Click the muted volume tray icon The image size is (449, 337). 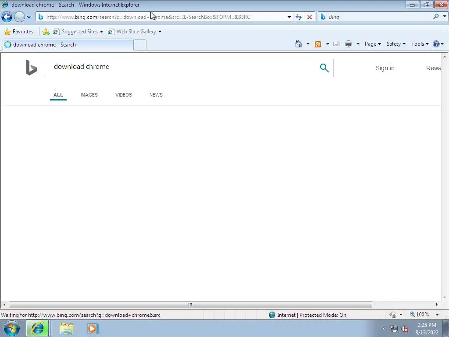point(405,329)
